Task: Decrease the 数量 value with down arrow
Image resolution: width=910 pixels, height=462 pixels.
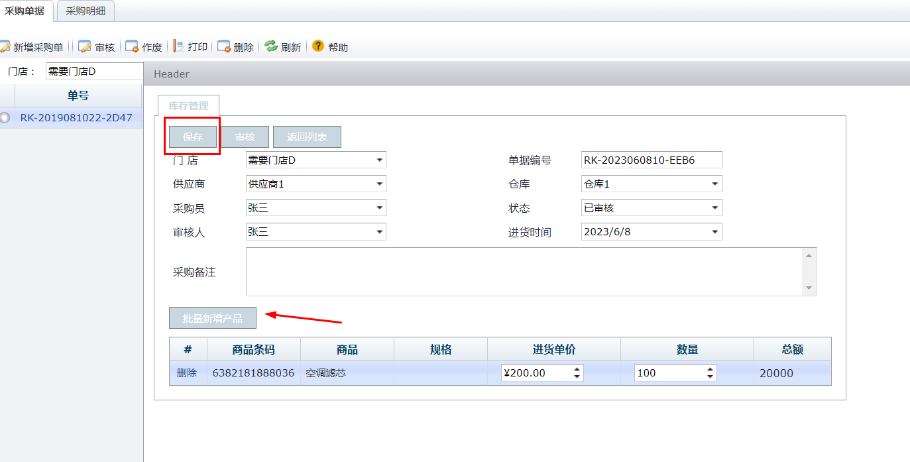Action: point(711,376)
